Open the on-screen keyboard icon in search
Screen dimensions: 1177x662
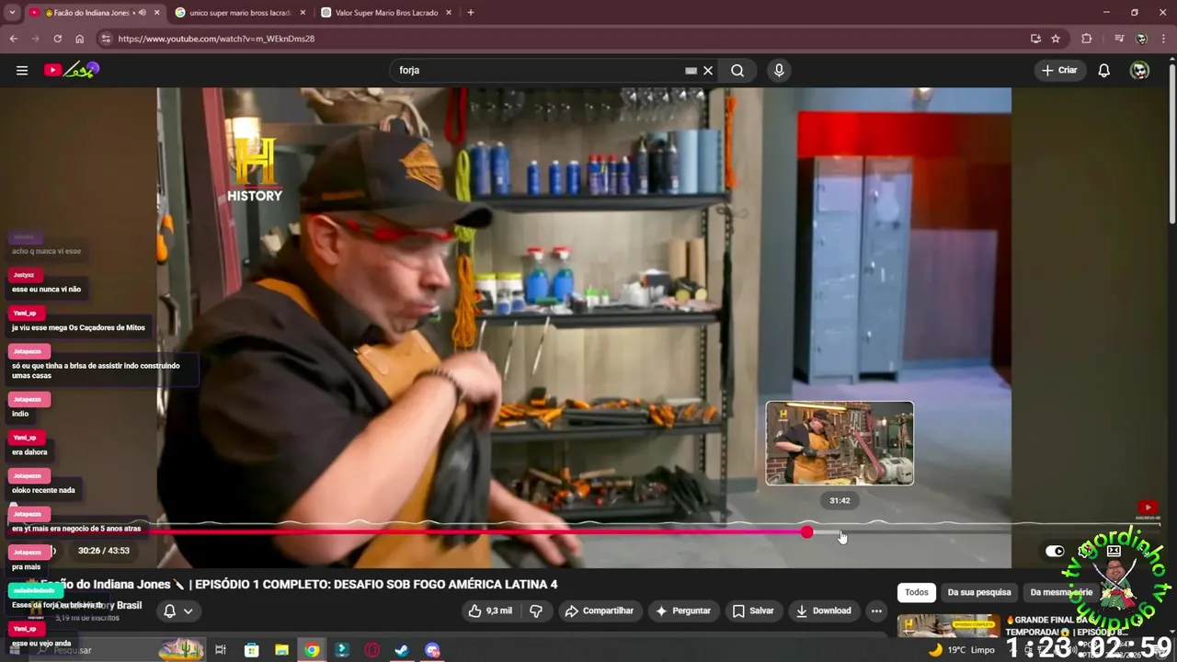[691, 70]
